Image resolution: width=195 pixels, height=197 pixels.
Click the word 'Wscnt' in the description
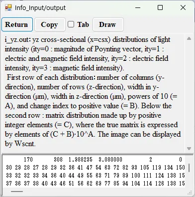[x=25, y=144]
